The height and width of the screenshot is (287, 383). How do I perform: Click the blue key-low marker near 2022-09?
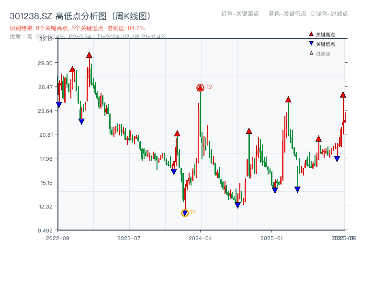59,104
